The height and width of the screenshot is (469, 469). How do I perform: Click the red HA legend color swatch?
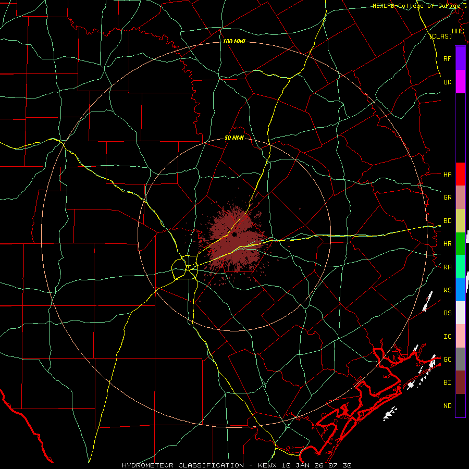pos(460,174)
